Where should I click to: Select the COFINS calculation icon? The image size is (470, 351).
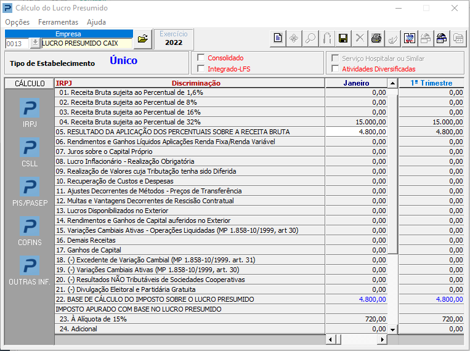pyautogui.click(x=30, y=226)
